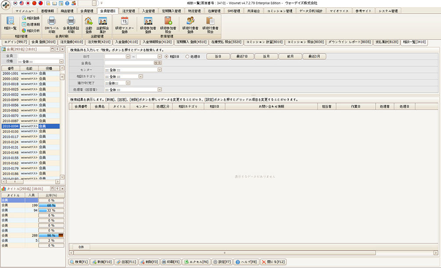Open 研修参加者登録 icon
This screenshot has width=441, height=268.
tap(148, 25)
